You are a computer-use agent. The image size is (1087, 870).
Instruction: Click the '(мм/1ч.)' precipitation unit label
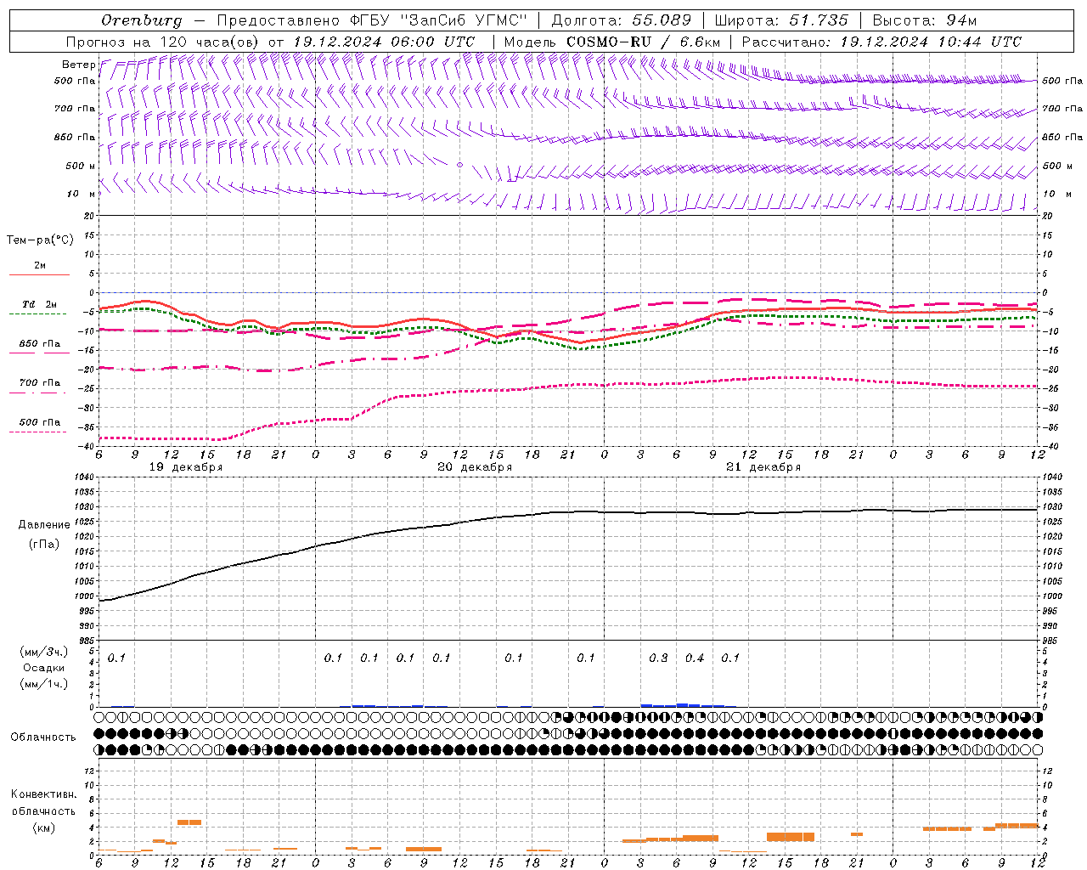[x=43, y=684]
